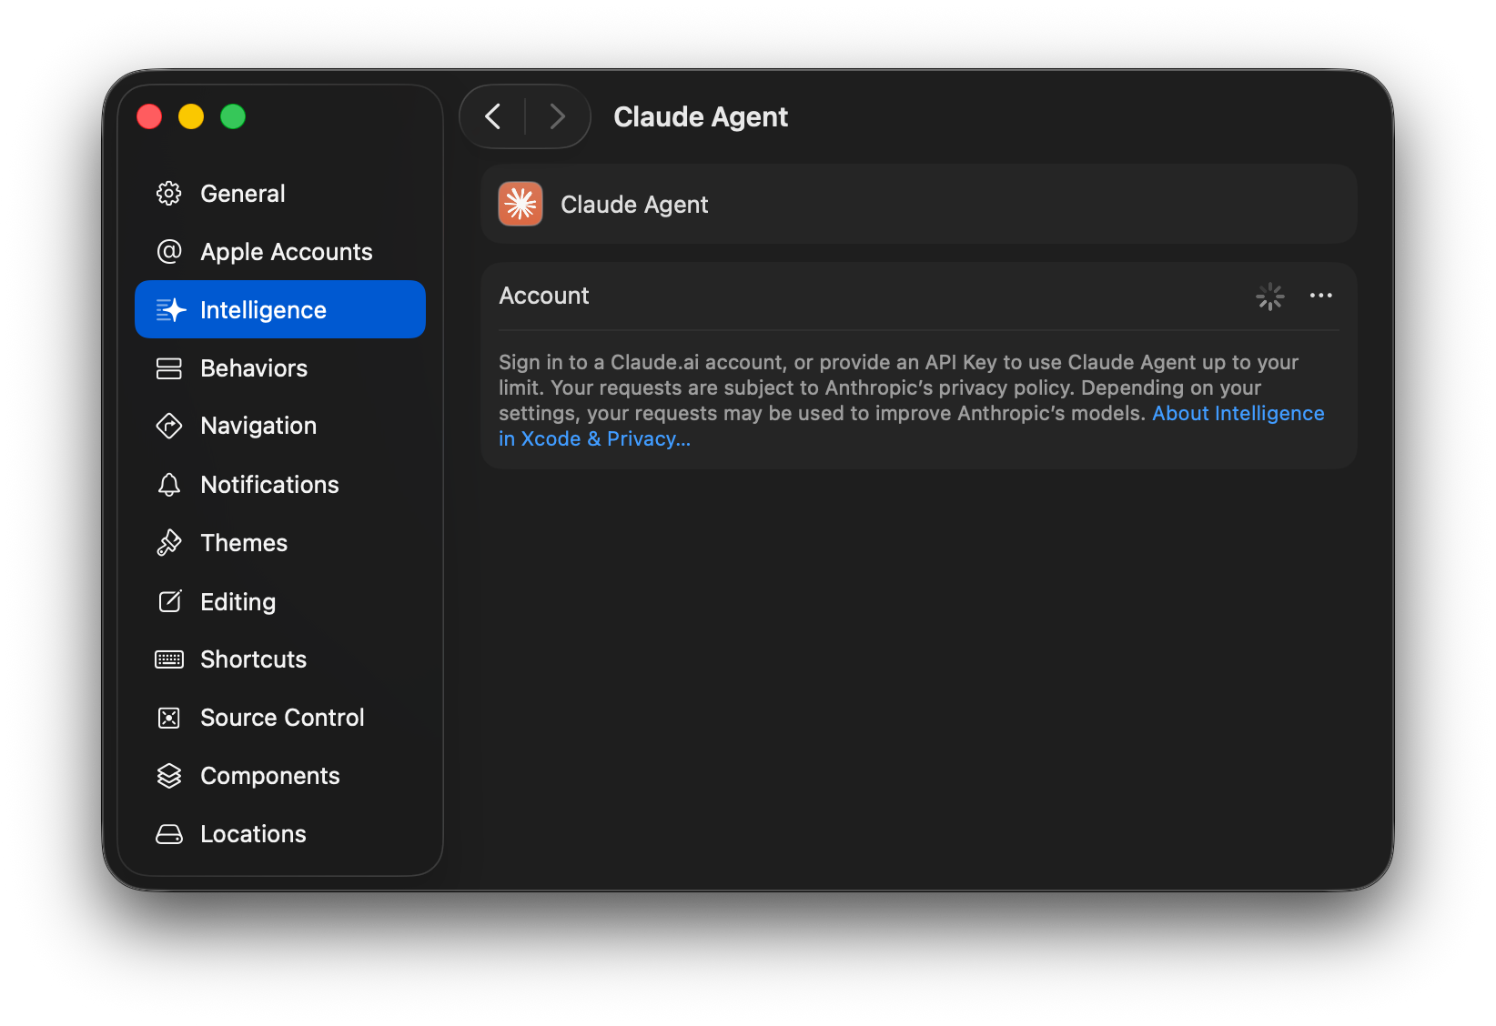Click the Editing pencil icon
This screenshot has width=1496, height=1026.
point(170,601)
